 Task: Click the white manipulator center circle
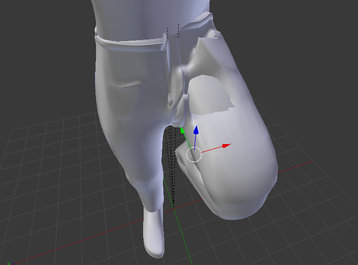tap(194, 155)
